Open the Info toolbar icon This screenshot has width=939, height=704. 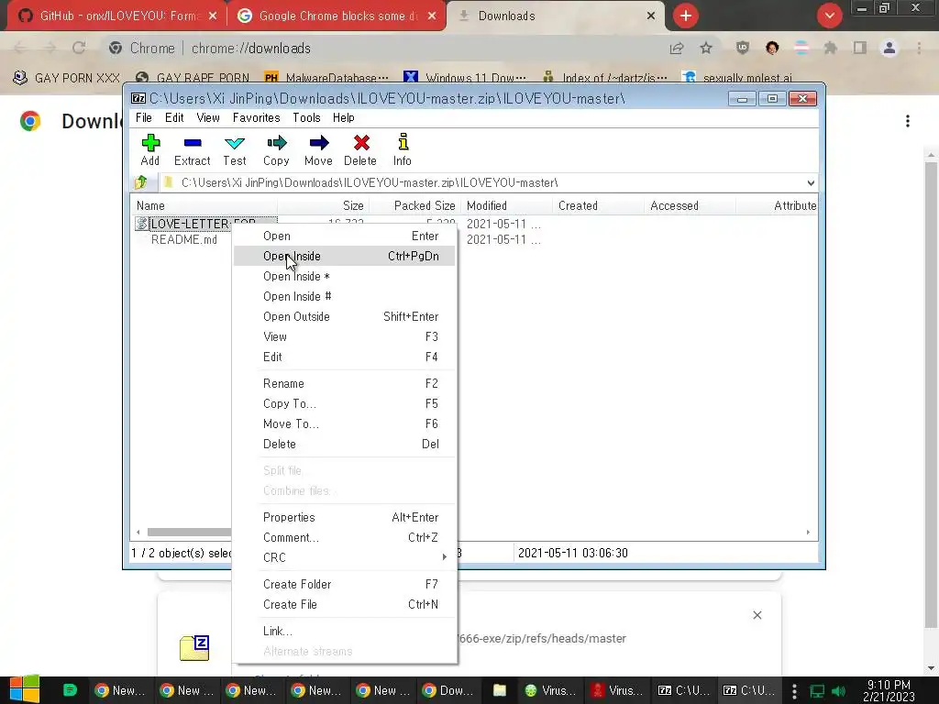[403, 149]
